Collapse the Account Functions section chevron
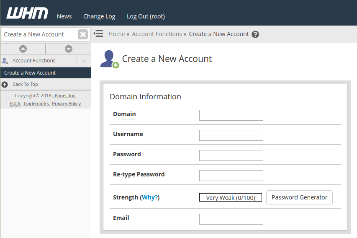Viewport: 357px width, 238px height. (84, 61)
